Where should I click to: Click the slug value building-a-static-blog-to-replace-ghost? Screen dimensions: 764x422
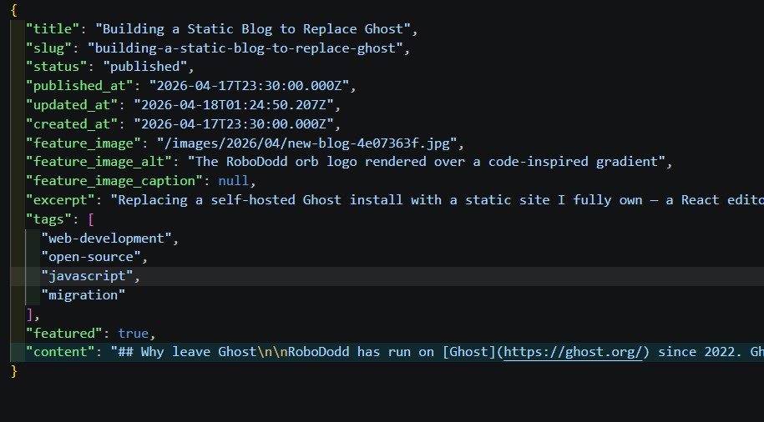(x=245, y=48)
